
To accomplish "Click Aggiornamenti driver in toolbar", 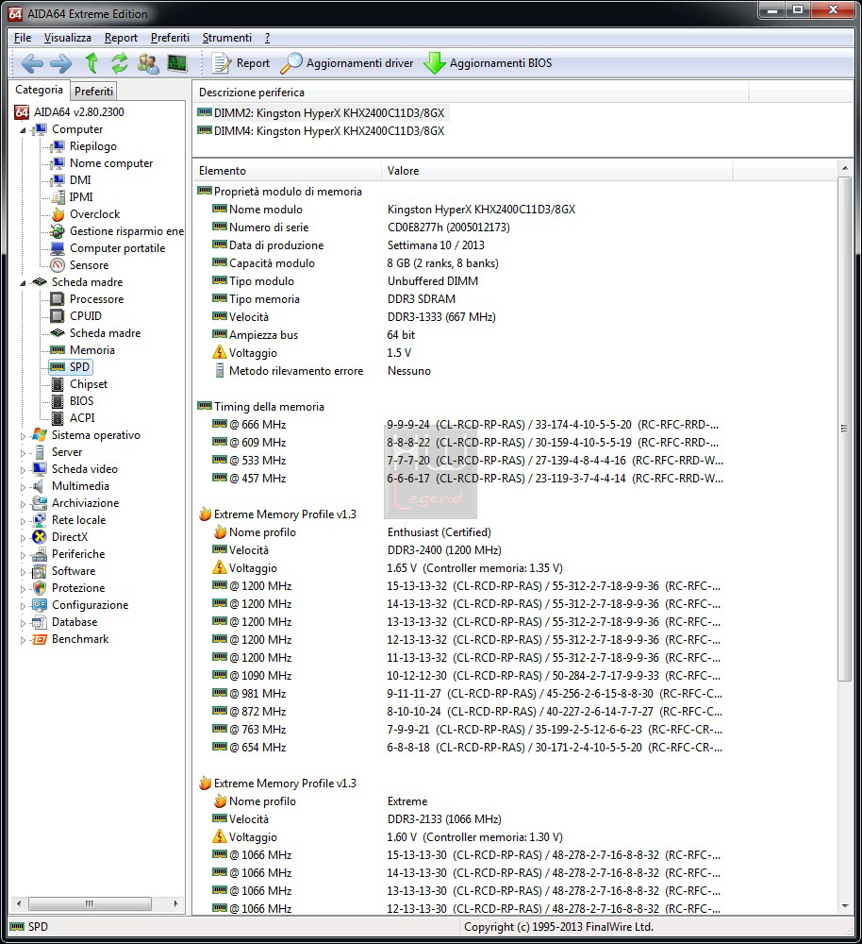I will 347,63.
